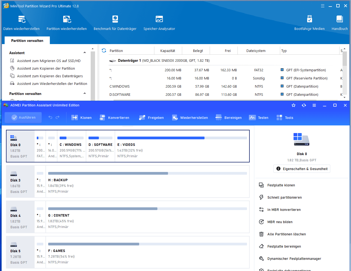
Task: Open Klonen menu in AOMEI toolbar
Action: [81, 118]
